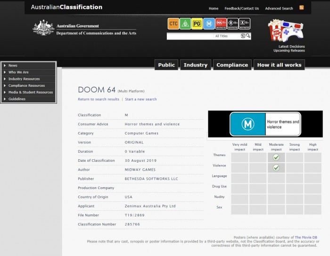Screen dimensions: 330x256
Task: Click the magnifier search icon
Action: (x=248, y=36)
